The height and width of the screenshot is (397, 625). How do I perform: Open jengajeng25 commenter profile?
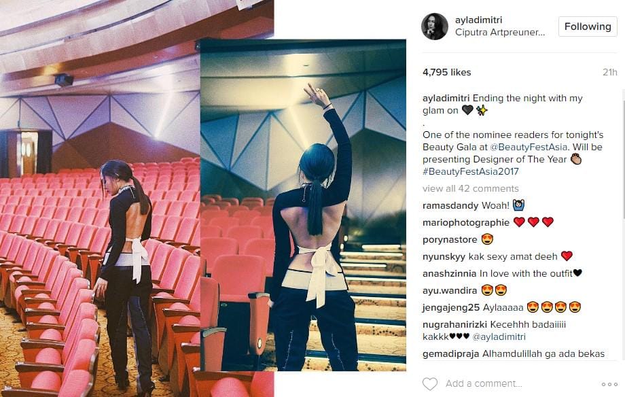[x=451, y=308]
